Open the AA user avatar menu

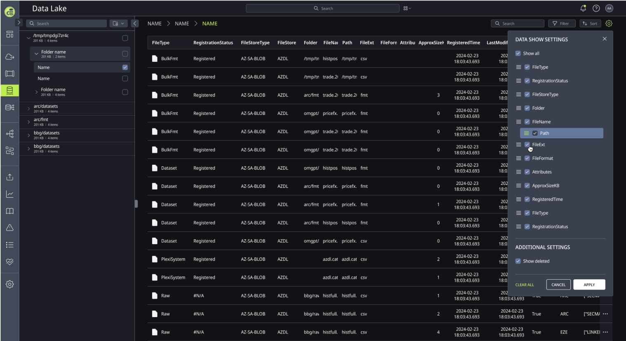pyautogui.click(x=609, y=8)
